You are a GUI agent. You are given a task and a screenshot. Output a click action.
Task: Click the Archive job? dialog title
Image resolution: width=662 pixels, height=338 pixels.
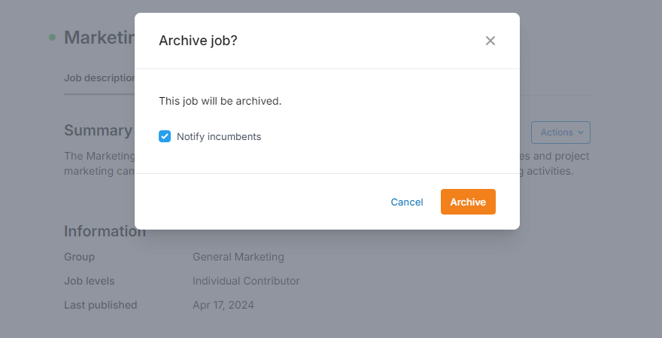[x=198, y=41]
